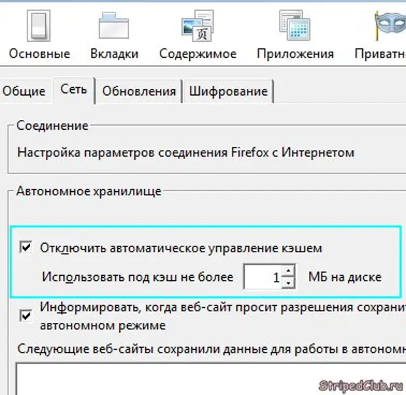Open the Обновления tab

tap(139, 91)
